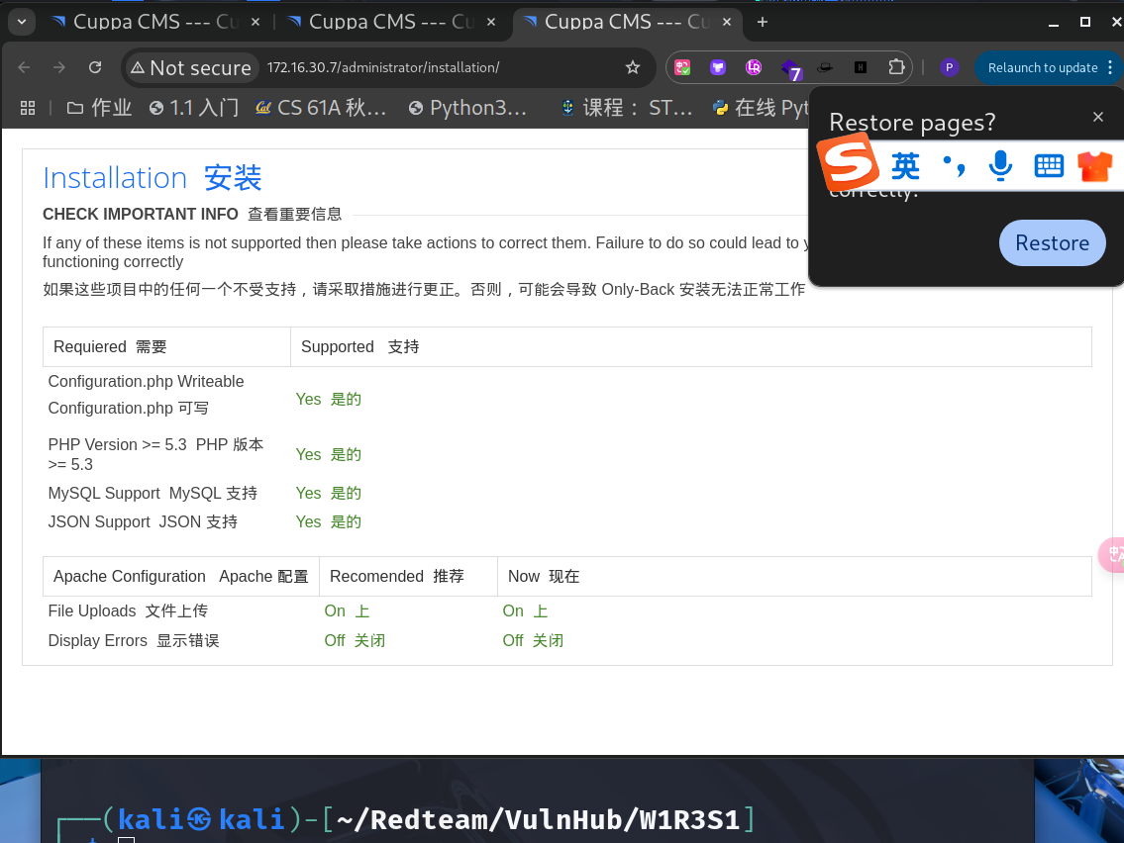
Task: Open Chrome three-dot menu
Action: pos(1110,67)
